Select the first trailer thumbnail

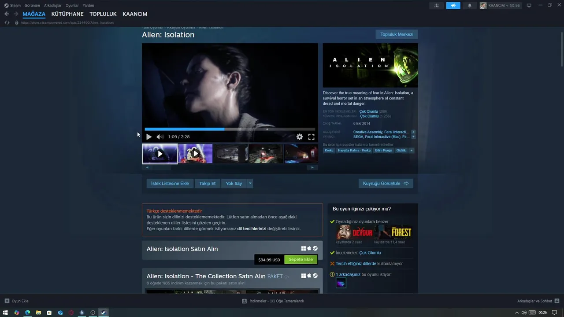tap(160, 154)
